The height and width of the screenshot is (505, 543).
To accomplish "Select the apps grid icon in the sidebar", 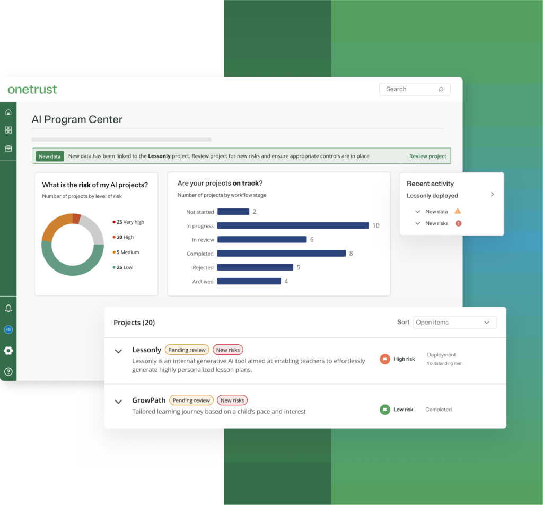I will coord(8,129).
